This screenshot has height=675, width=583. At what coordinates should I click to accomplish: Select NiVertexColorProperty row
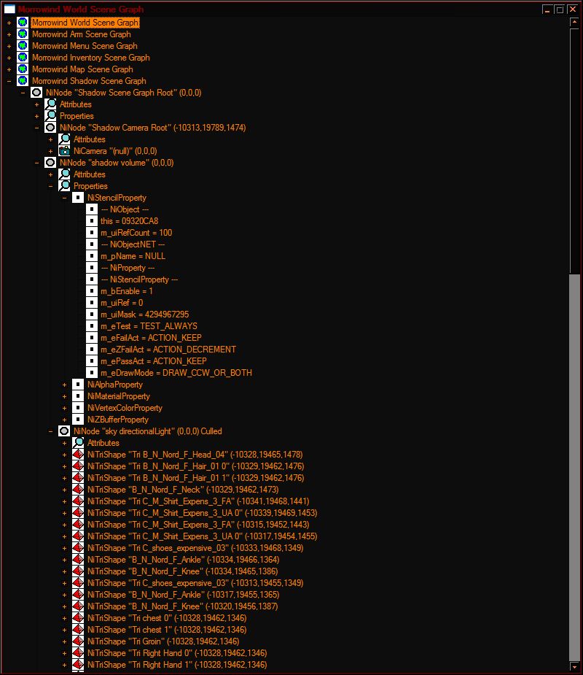(x=125, y=407)
